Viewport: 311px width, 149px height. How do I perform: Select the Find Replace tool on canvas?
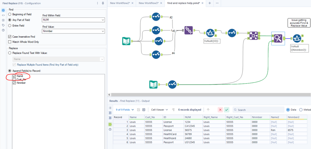pos(278,38)
